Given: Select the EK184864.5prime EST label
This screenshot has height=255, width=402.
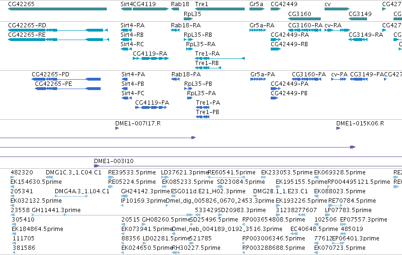Looking at the screenshot, I should point(37,229).
